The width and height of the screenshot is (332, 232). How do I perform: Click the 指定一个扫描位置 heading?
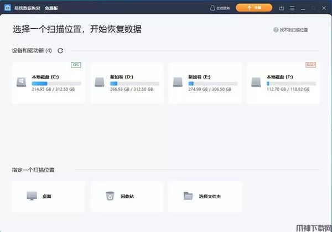(x=33, y=170)
